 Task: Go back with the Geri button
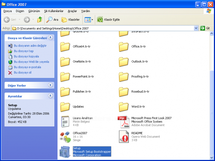10,20
